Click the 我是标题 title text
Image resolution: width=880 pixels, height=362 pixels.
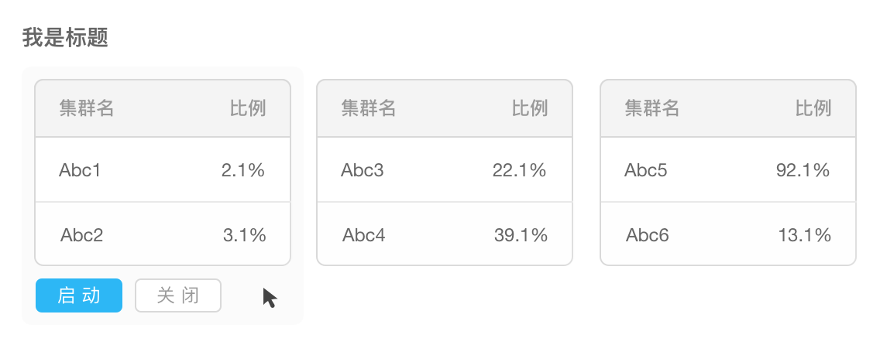tap(65, 37)
